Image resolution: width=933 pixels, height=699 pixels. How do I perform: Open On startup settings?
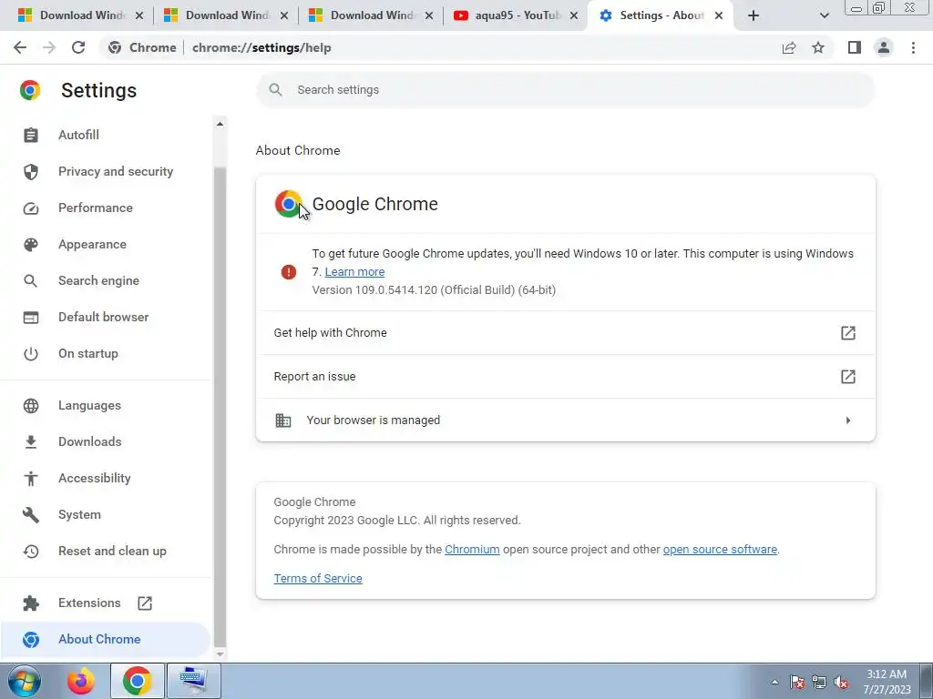[88, 354]
